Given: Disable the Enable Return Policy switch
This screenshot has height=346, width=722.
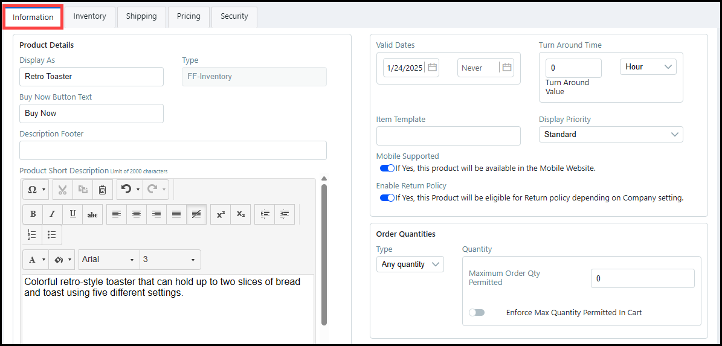Looking at the screenshot, I should click(x=387, y=198).
